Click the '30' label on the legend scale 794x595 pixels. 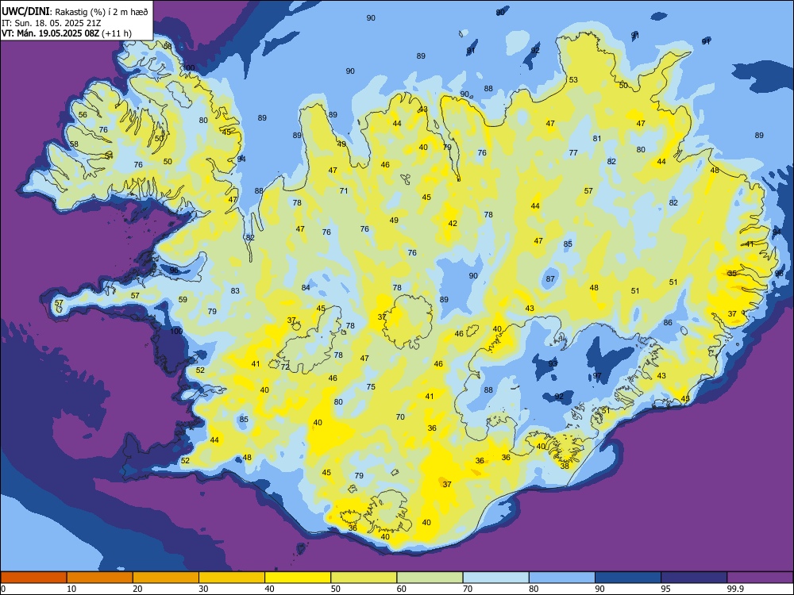(203, 589)
